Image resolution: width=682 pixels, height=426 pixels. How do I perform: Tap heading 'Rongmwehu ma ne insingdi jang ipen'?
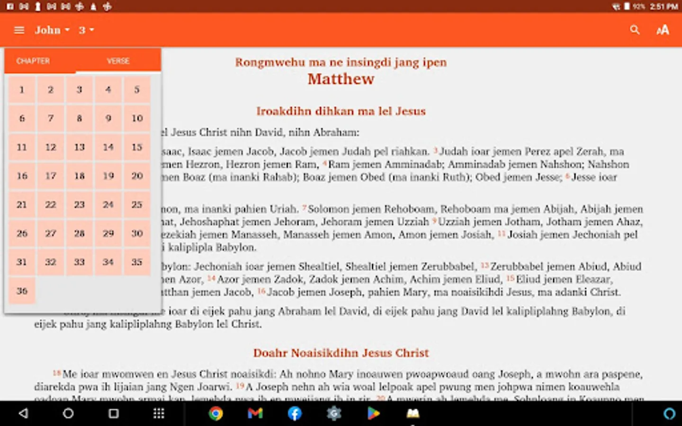coord(341,62)
